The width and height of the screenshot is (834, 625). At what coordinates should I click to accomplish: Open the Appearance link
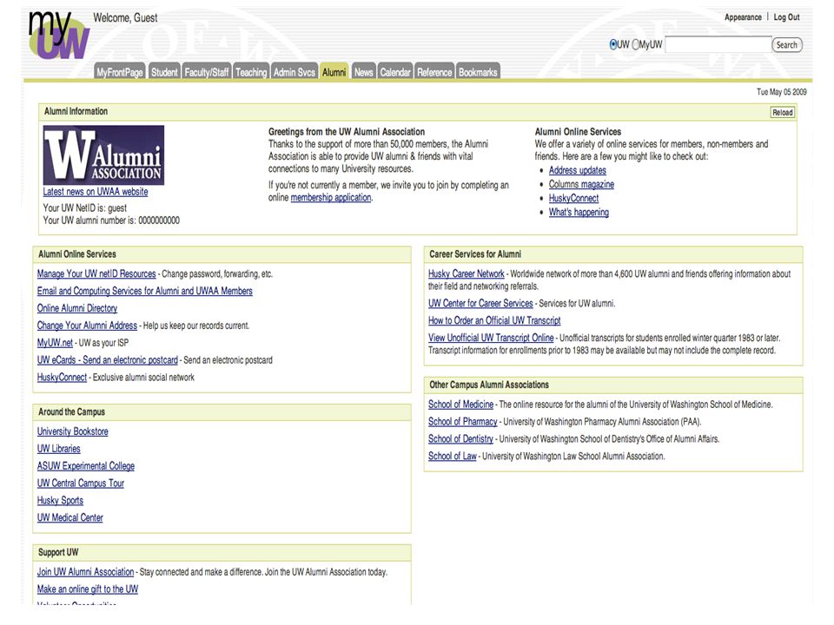coord(743,17)
